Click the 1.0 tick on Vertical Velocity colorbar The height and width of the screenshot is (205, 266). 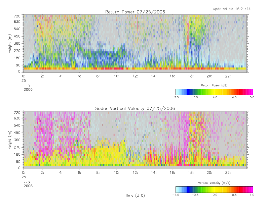point(252,195)
